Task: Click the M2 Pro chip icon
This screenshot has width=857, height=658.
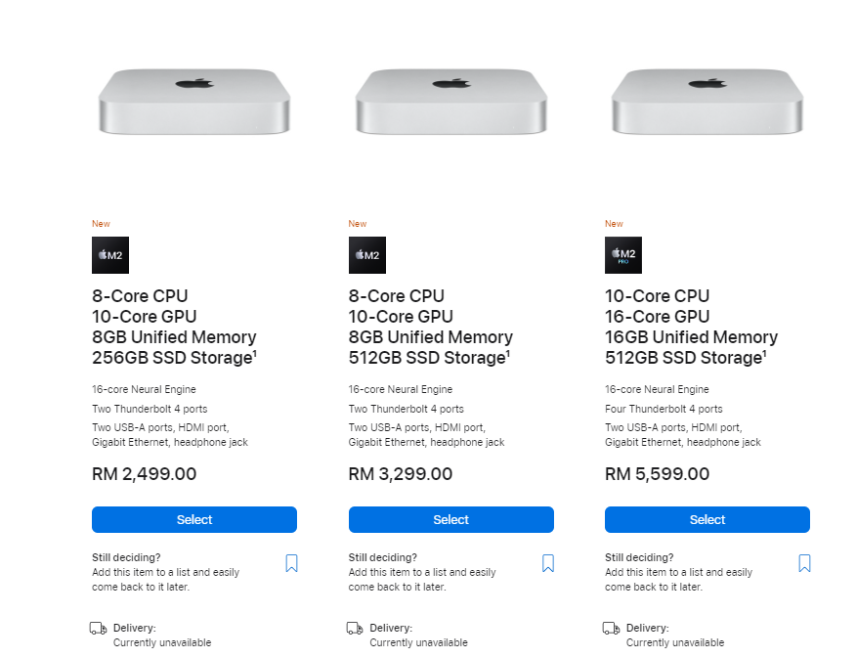Action: pyautogui.click(x=623, y=255)
